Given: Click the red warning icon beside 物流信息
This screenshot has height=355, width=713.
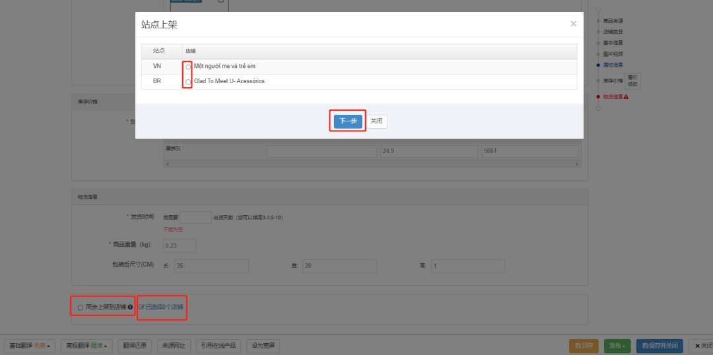Looking at the screenshot, I should [x=626, y=97].
